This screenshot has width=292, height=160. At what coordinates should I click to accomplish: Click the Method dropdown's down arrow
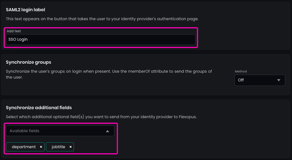pos(279,80)
